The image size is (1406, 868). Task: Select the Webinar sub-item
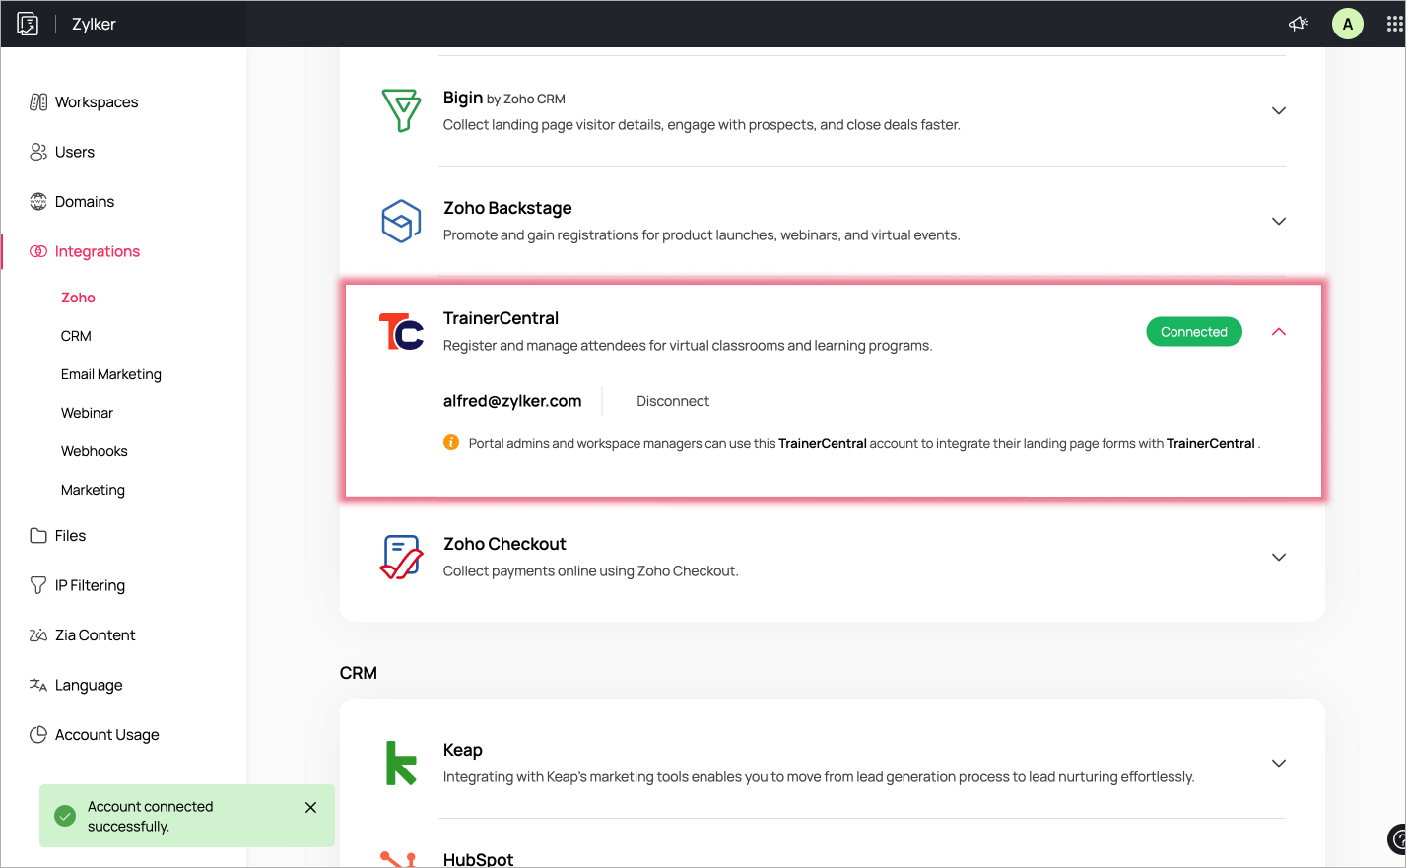tap(87, 413)
